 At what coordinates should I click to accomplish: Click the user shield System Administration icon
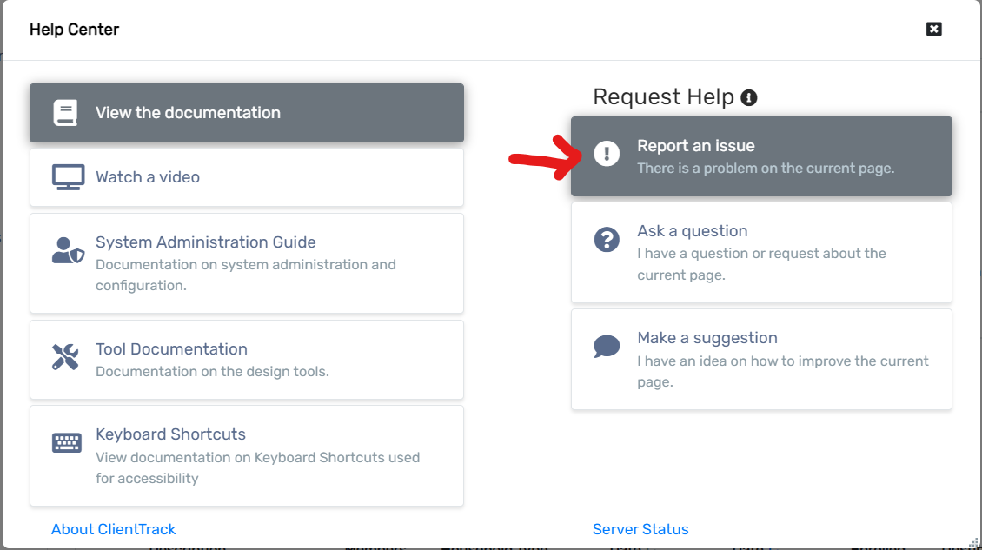[67, 250]
